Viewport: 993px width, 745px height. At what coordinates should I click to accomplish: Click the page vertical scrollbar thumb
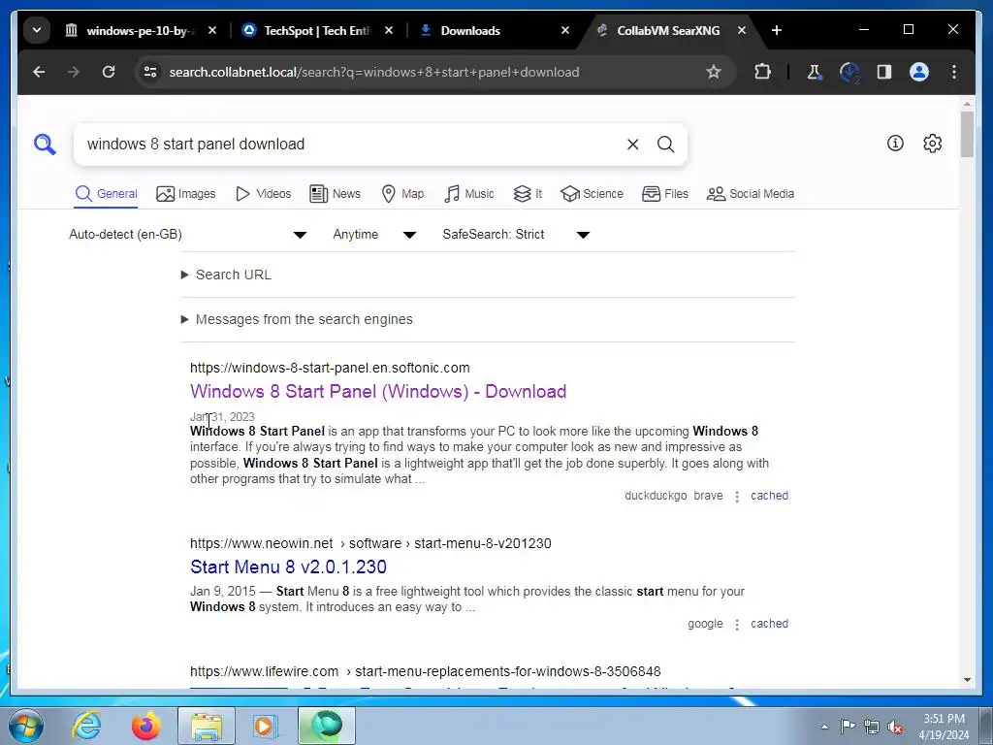pyautogui.click(x=967, y=134)
